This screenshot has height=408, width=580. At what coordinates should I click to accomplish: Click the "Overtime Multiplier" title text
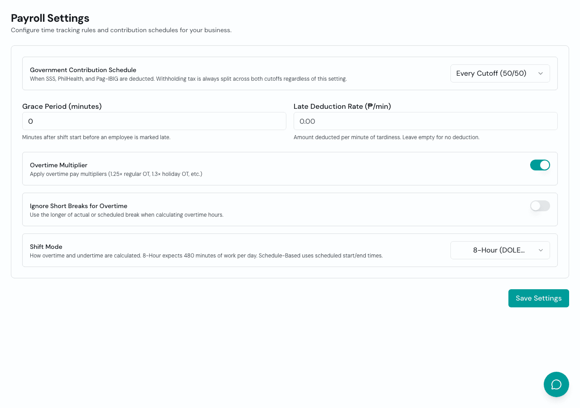[58, 165]
